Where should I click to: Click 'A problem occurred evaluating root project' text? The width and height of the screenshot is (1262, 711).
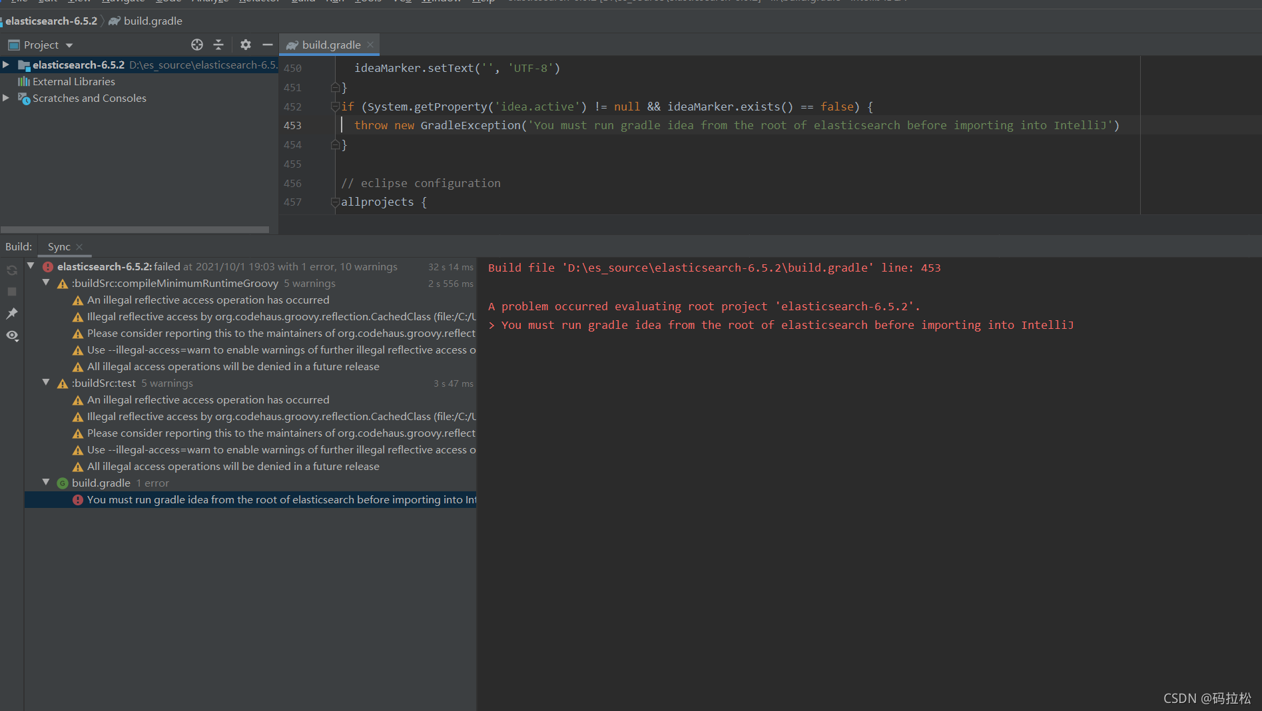click(704, 306)
